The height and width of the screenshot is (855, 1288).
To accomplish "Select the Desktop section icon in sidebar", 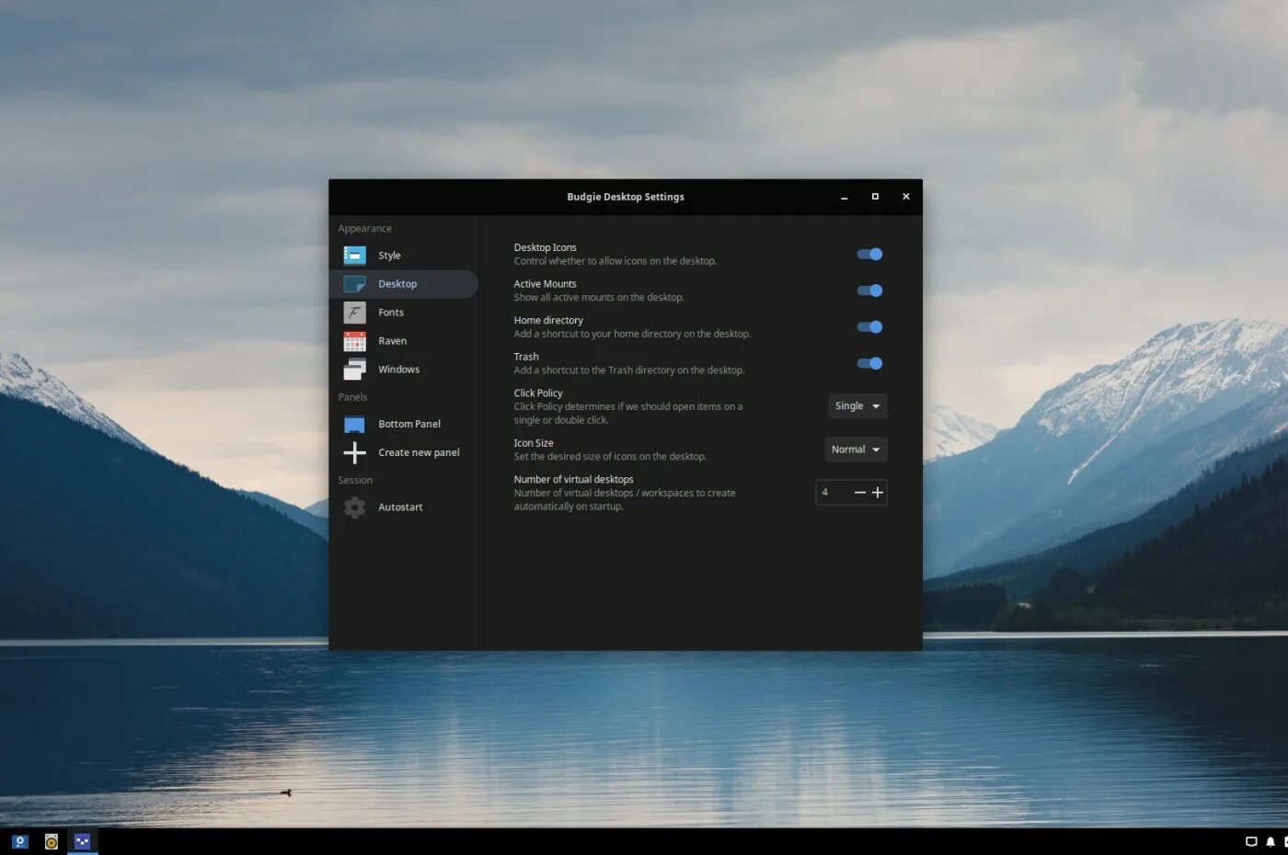I will pyautogui.click(x=354, y=284).
